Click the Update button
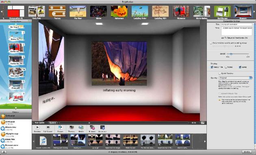Image resolution: width=256 pixels, height=155 pixels. click(52, 123)
